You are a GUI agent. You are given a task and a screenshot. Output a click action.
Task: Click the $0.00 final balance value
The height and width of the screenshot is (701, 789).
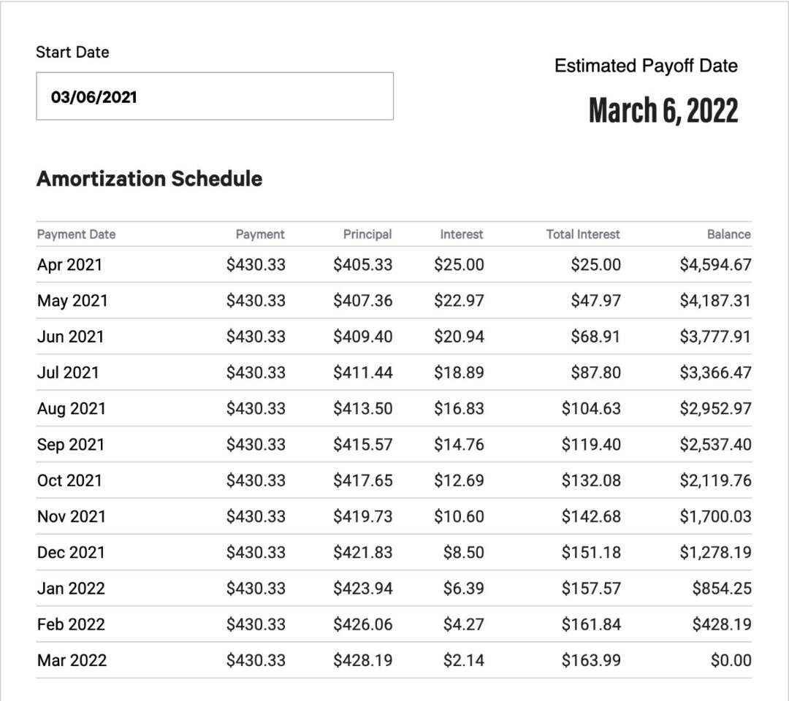(x=733, y=659)
